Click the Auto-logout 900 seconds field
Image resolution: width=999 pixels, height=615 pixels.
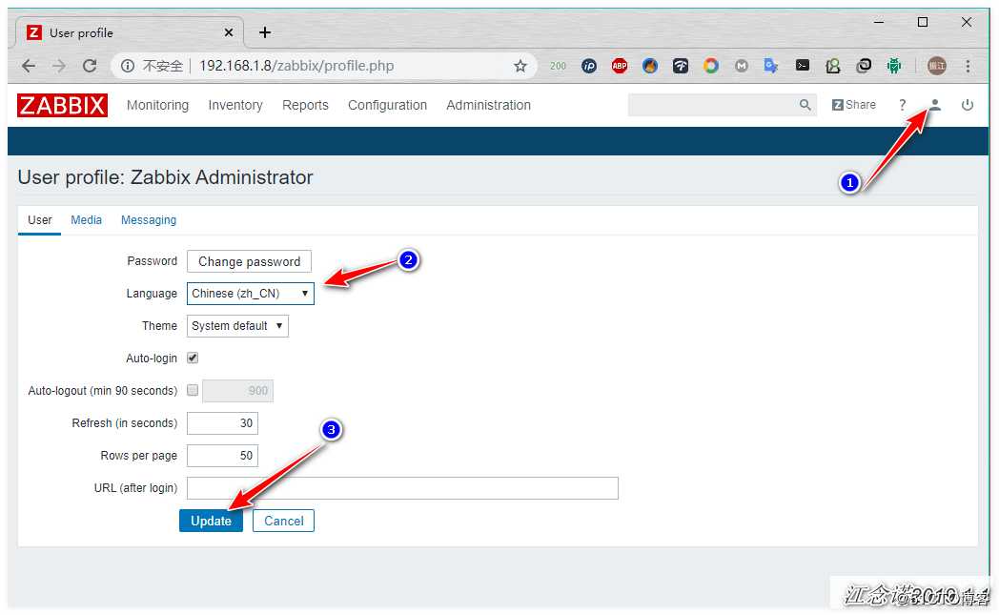click(x=237, y=391)
